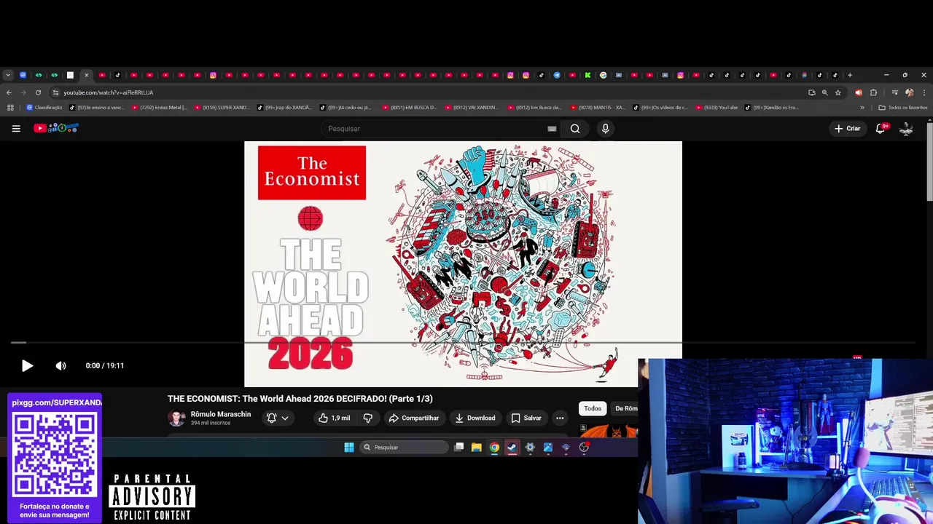The height and width of the screenshot is (524, 933).
Task: Open the SUPER XAND... bookmark
Action: 222,108
